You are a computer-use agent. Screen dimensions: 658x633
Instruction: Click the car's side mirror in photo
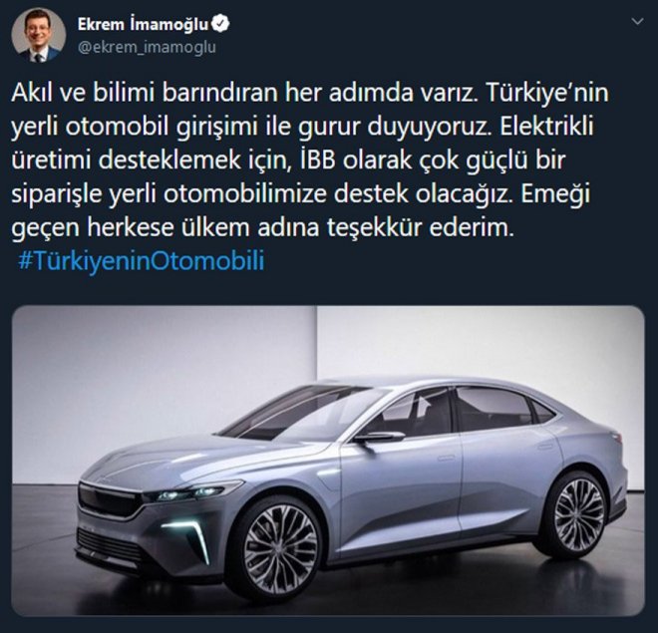click(x=379, y=438)
